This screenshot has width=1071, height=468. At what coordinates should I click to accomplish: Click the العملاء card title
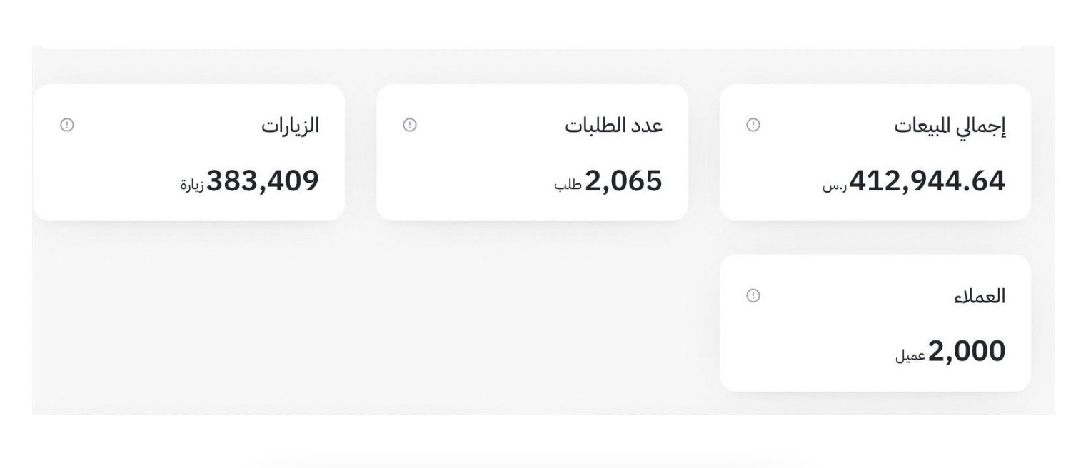pyautogui.click(x=979, y=296)
